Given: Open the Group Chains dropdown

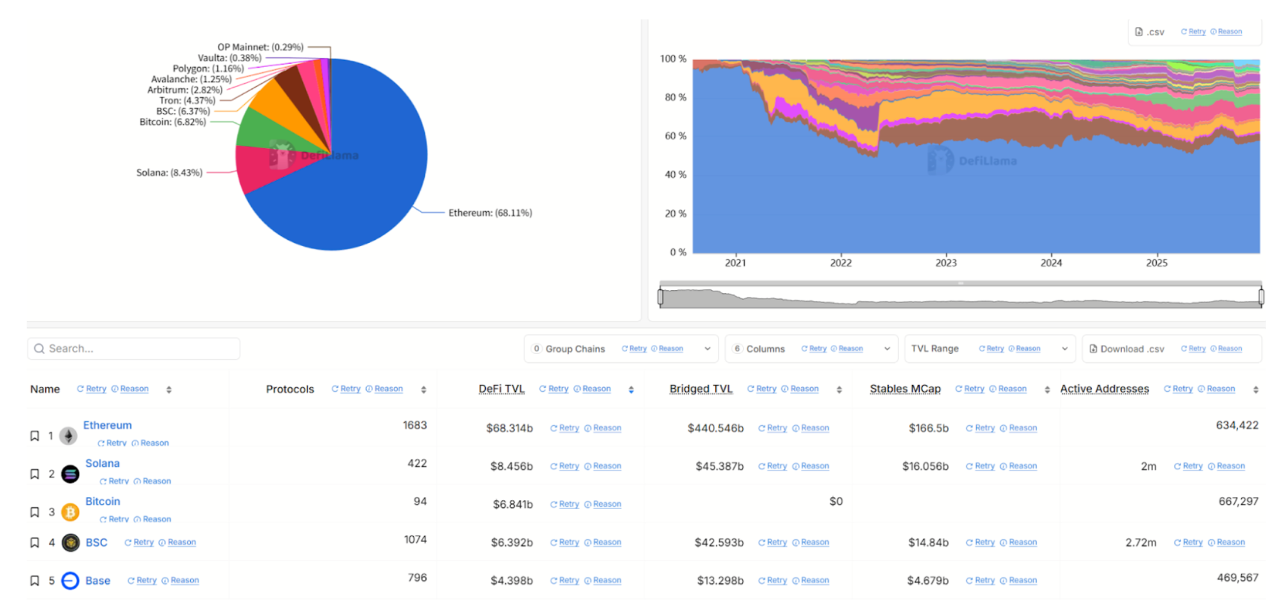Looking at the screenshot, I should 707,349.
